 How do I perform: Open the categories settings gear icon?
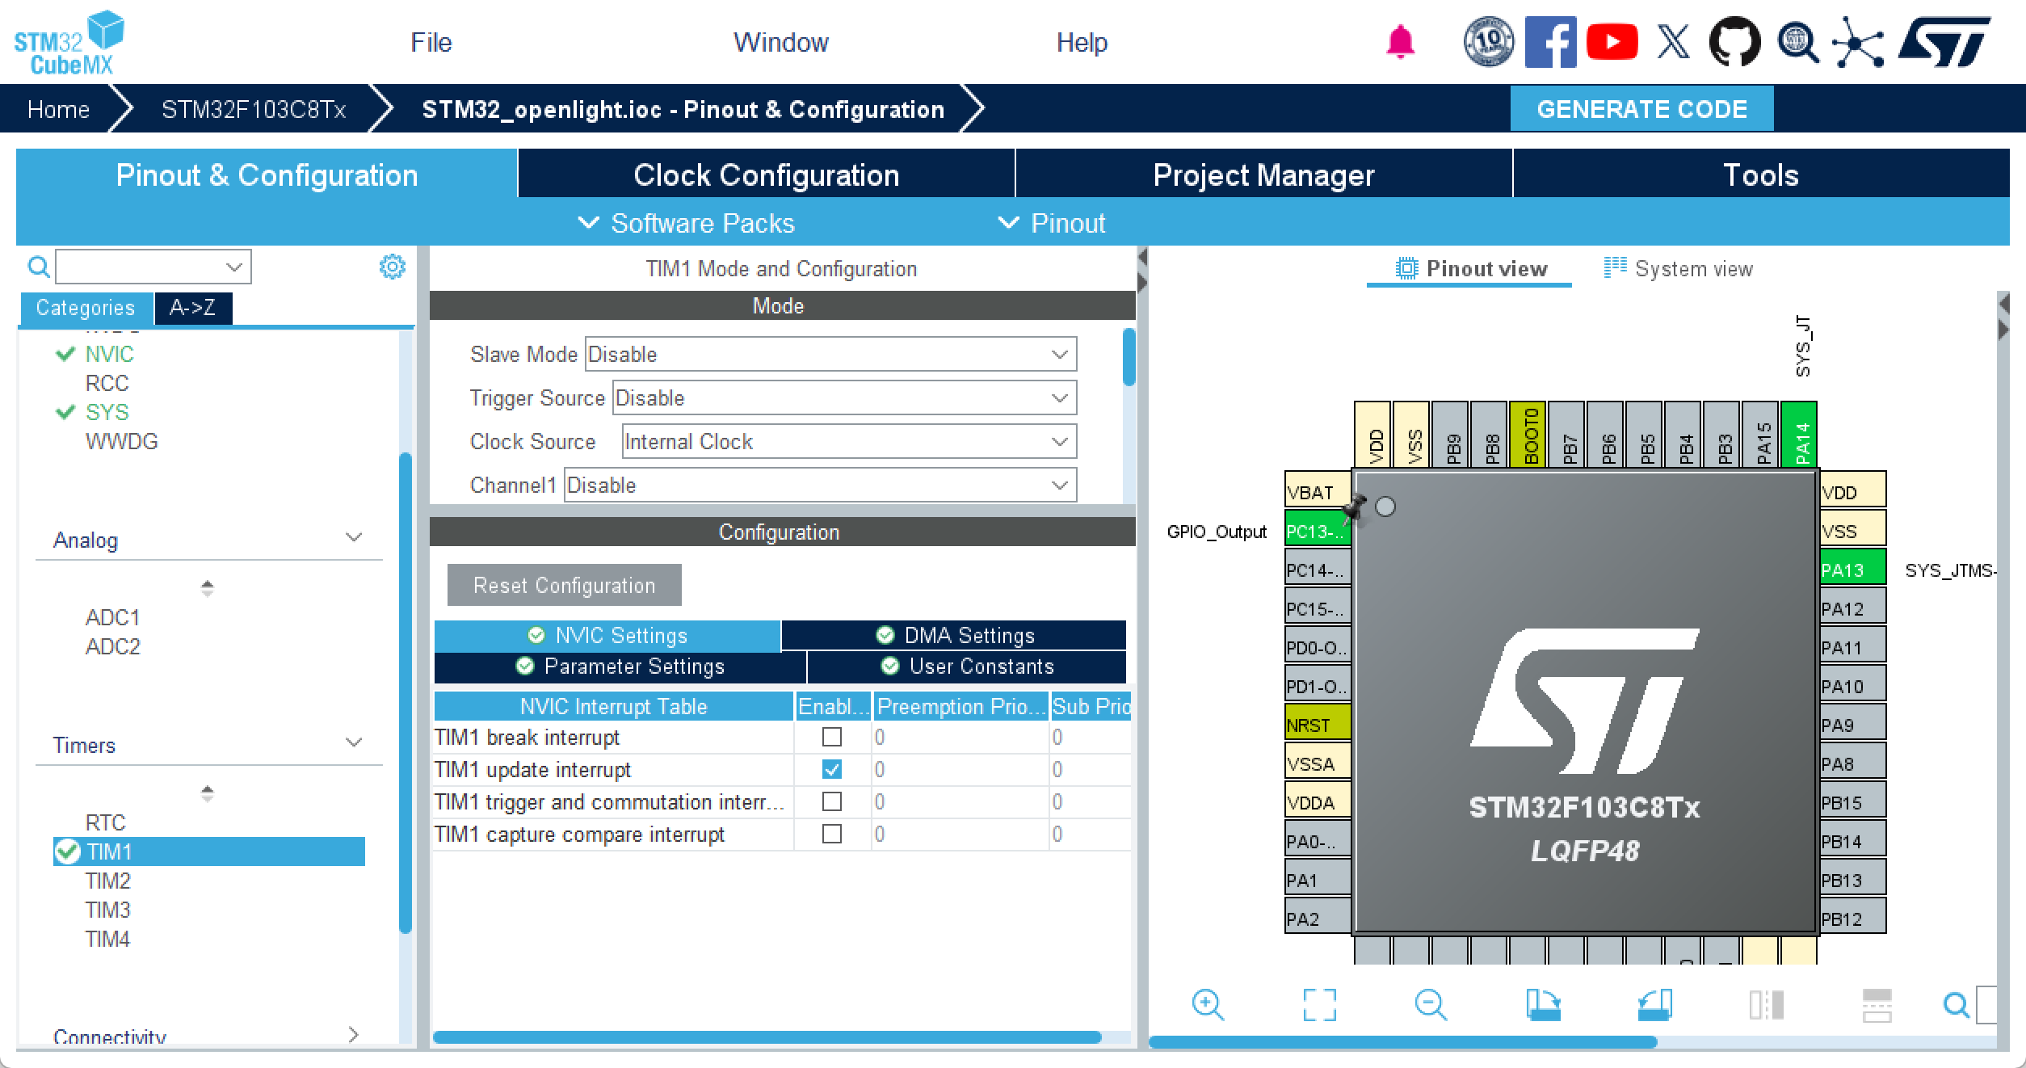393,267
